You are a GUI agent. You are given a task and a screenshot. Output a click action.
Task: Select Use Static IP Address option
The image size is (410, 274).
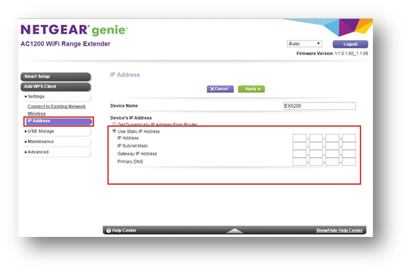[x=114, y=131]
